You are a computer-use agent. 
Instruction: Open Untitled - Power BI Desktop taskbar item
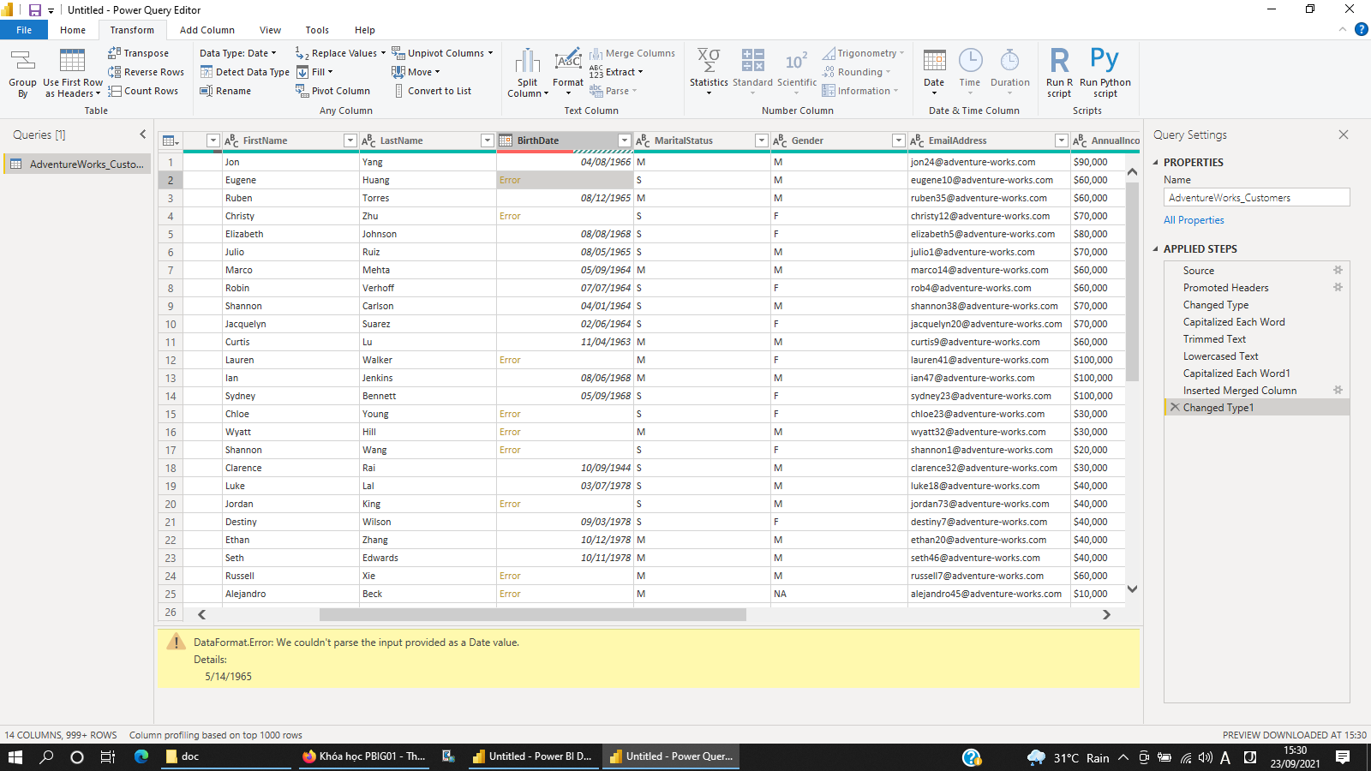point(533,756)
